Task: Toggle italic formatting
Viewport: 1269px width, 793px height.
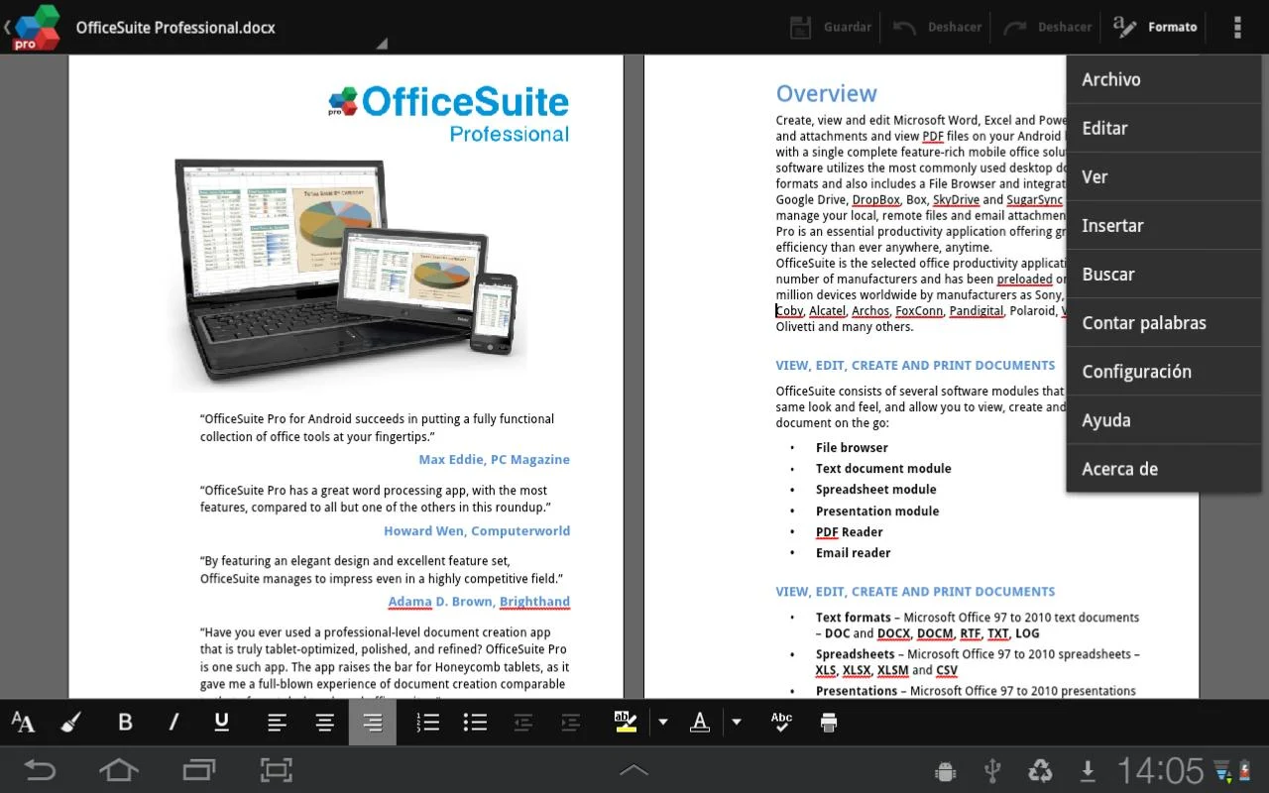Action: click(173, 723)
